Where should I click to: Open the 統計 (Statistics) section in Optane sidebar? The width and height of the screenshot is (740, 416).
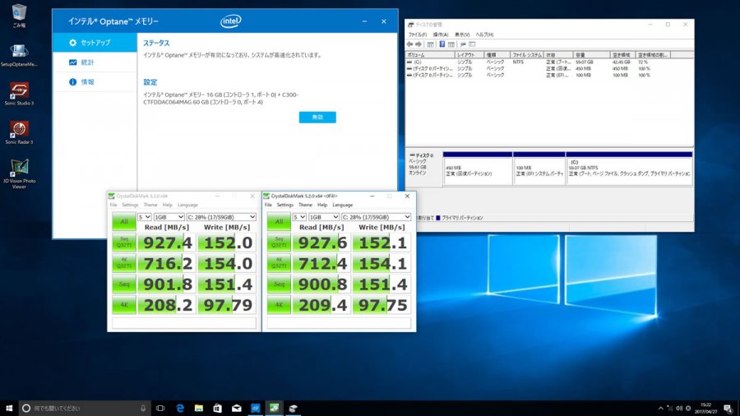pyautogui.click(x=86, y=62)
